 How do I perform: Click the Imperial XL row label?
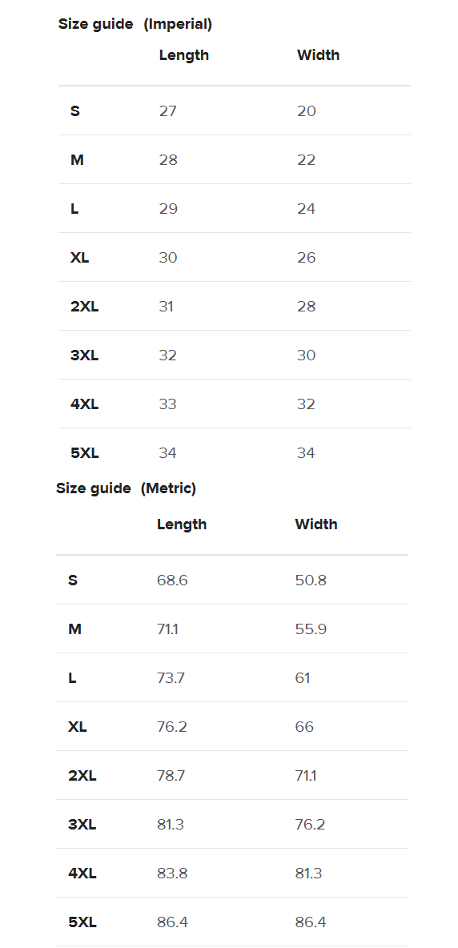(80, 258)
